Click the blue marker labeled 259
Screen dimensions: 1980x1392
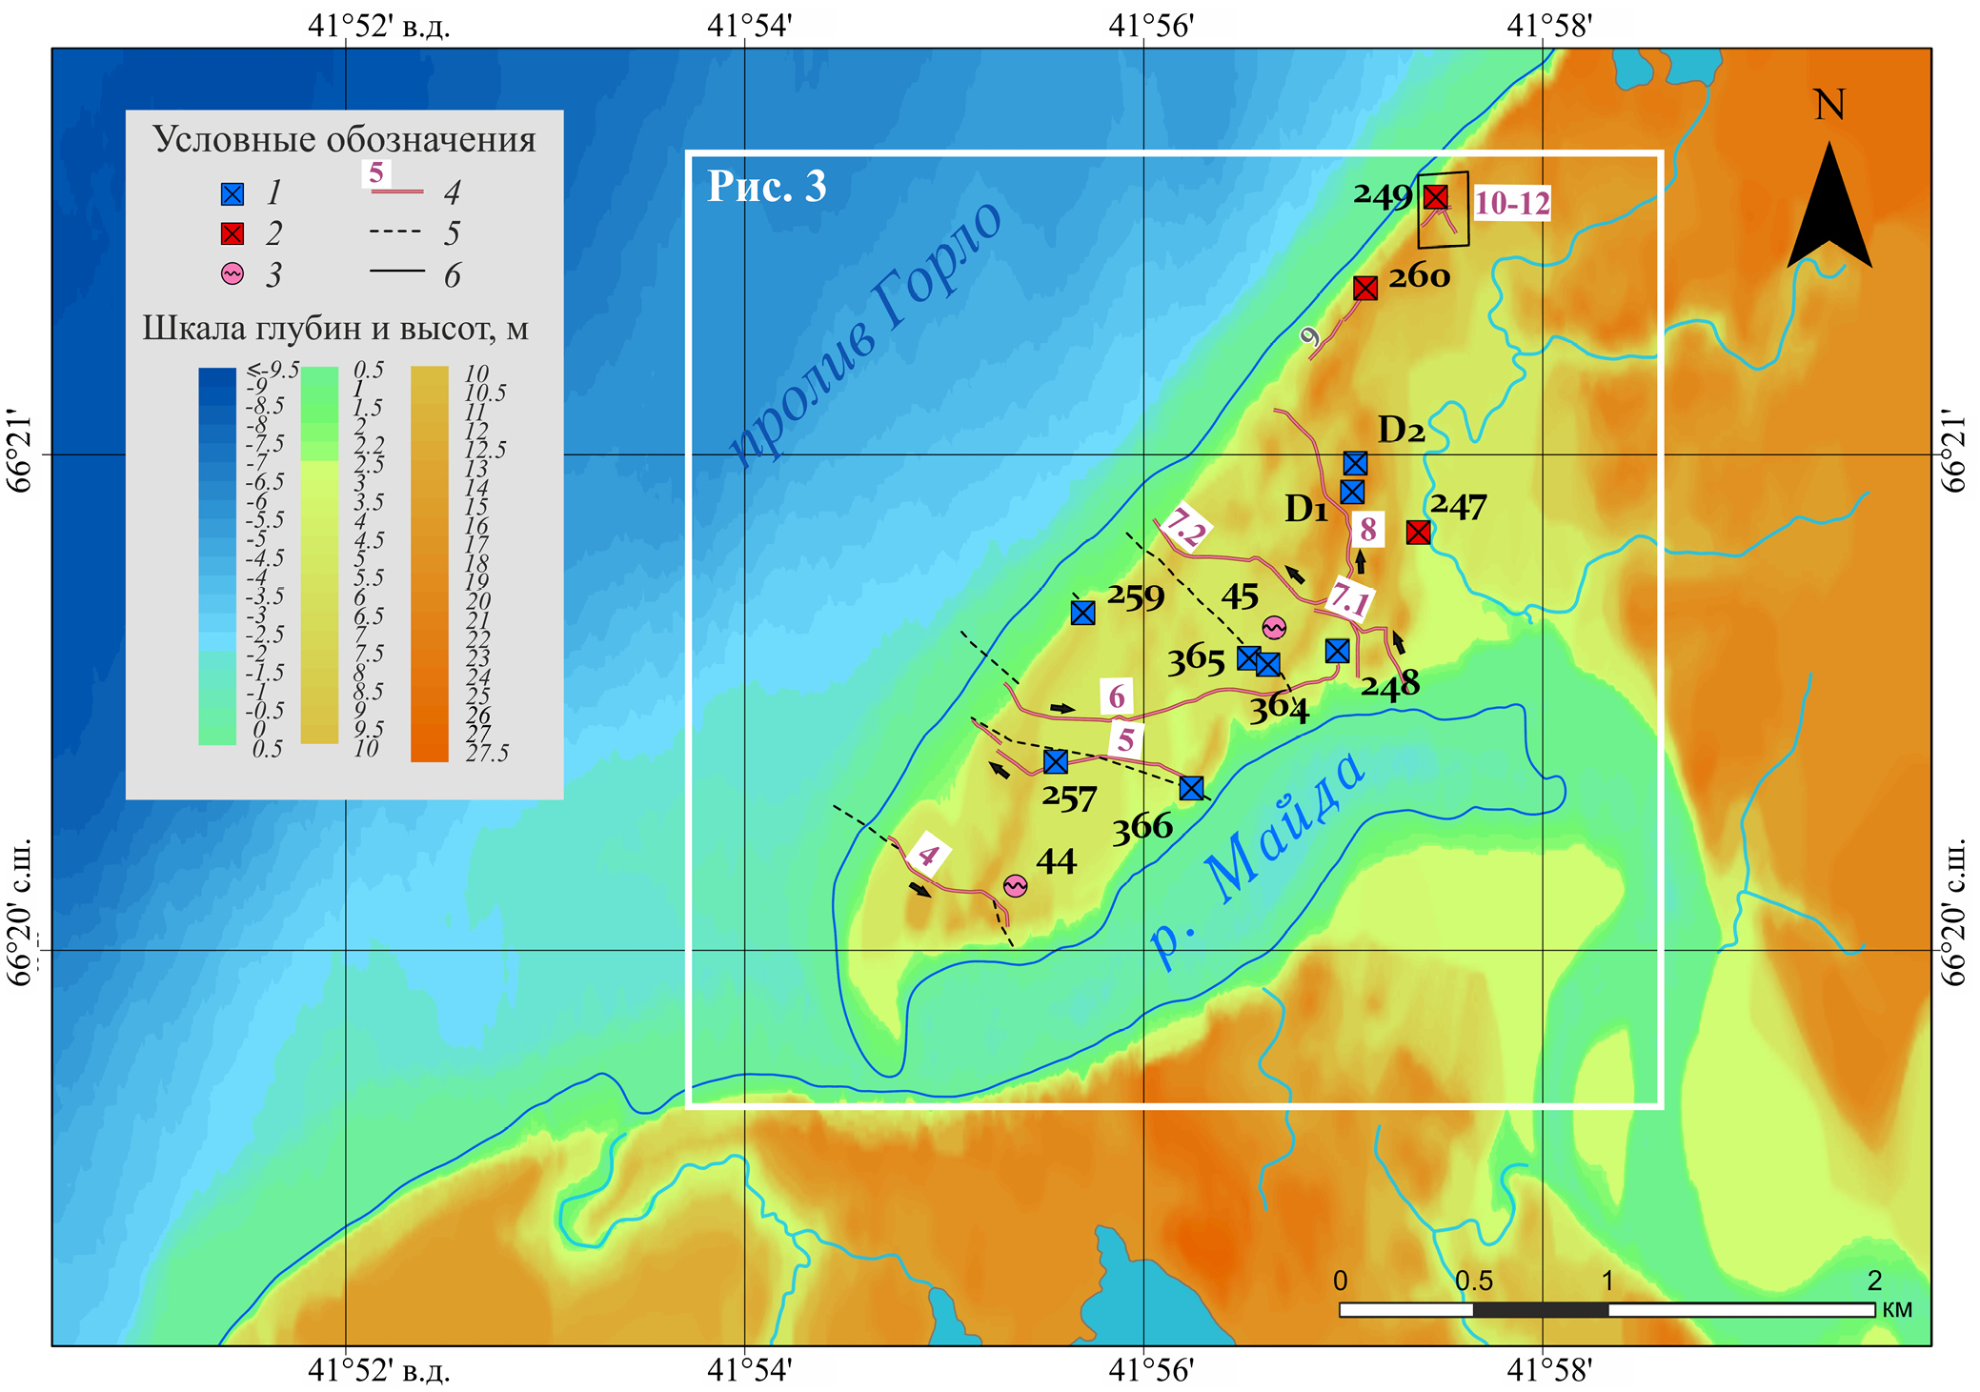coord(1082,613)
